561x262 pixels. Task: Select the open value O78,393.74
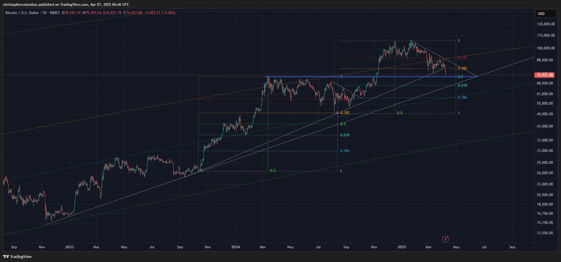tap(71, 13)
